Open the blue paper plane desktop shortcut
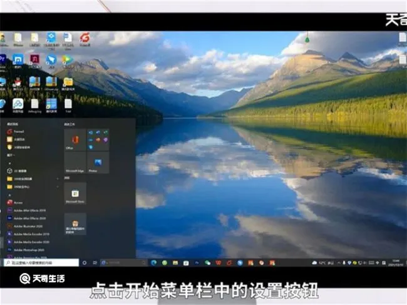The width and height of the screenshot is (407, 305). click(x=51, y=61)
